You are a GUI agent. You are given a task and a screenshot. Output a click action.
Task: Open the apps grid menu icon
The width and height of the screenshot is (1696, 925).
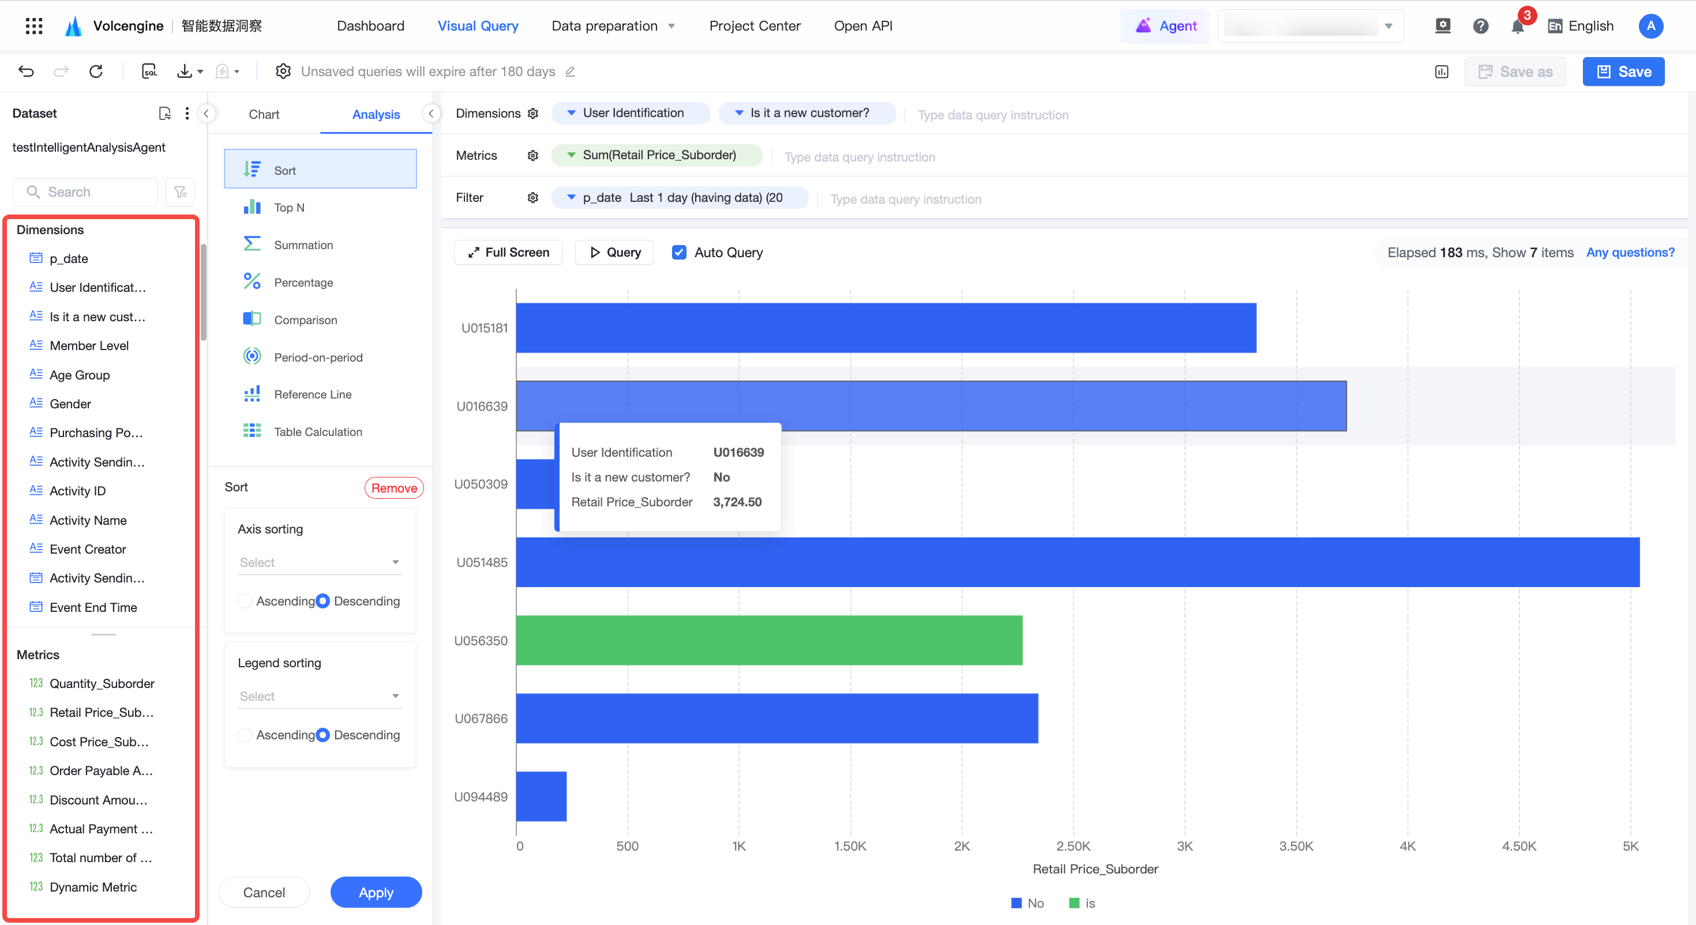tap(33, 26)
